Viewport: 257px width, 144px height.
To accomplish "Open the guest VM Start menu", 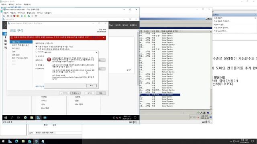I will (x=6, y=118).
